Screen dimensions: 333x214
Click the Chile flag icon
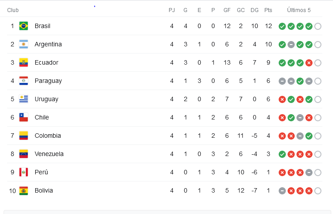pyautogui.click(x=24, y=117)
